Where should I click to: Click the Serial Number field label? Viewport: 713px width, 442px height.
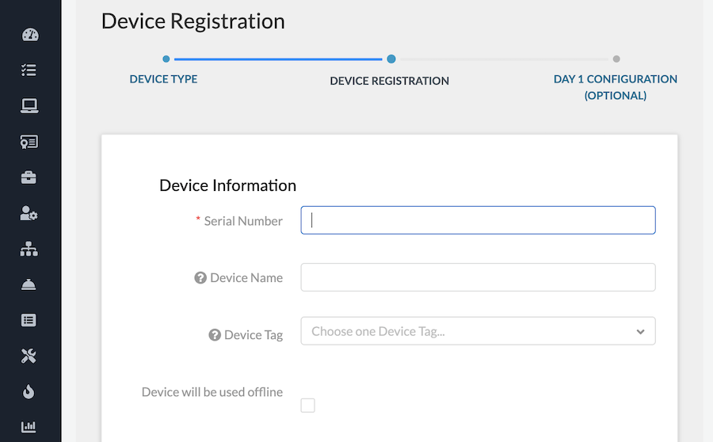coord(243,221)
